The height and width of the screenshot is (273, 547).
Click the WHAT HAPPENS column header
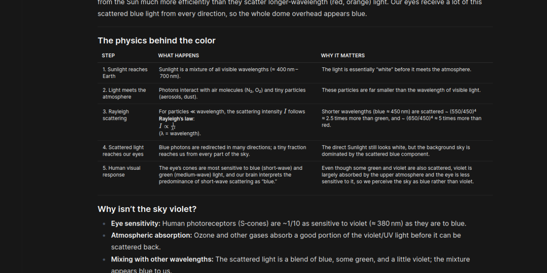[x=178, y=55]
